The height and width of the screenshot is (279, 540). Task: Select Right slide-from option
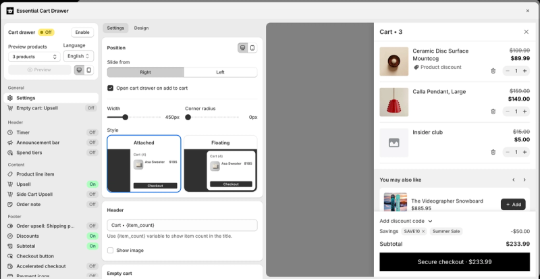click(145, 72)
